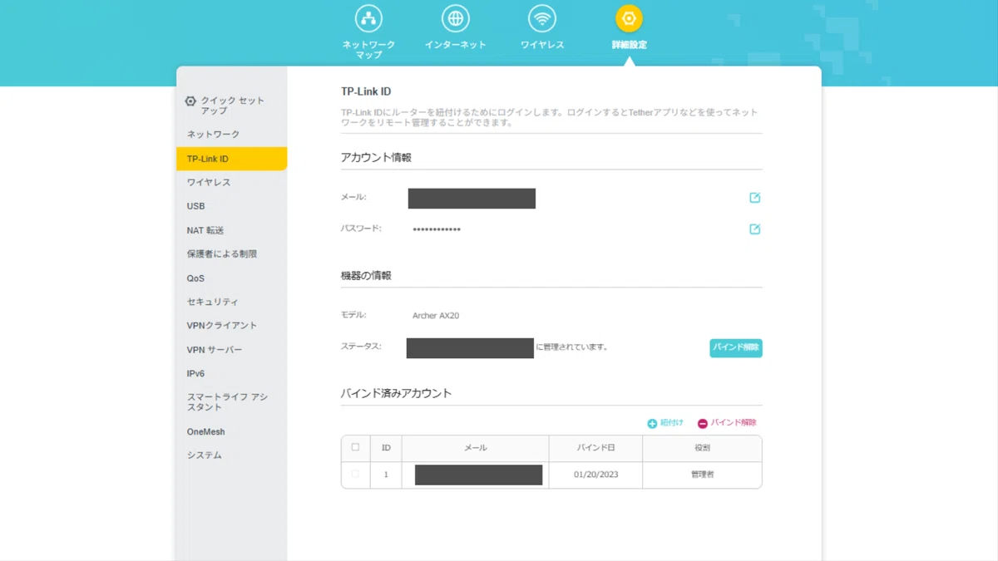Click the インターネット tab label

pos(455,45)
